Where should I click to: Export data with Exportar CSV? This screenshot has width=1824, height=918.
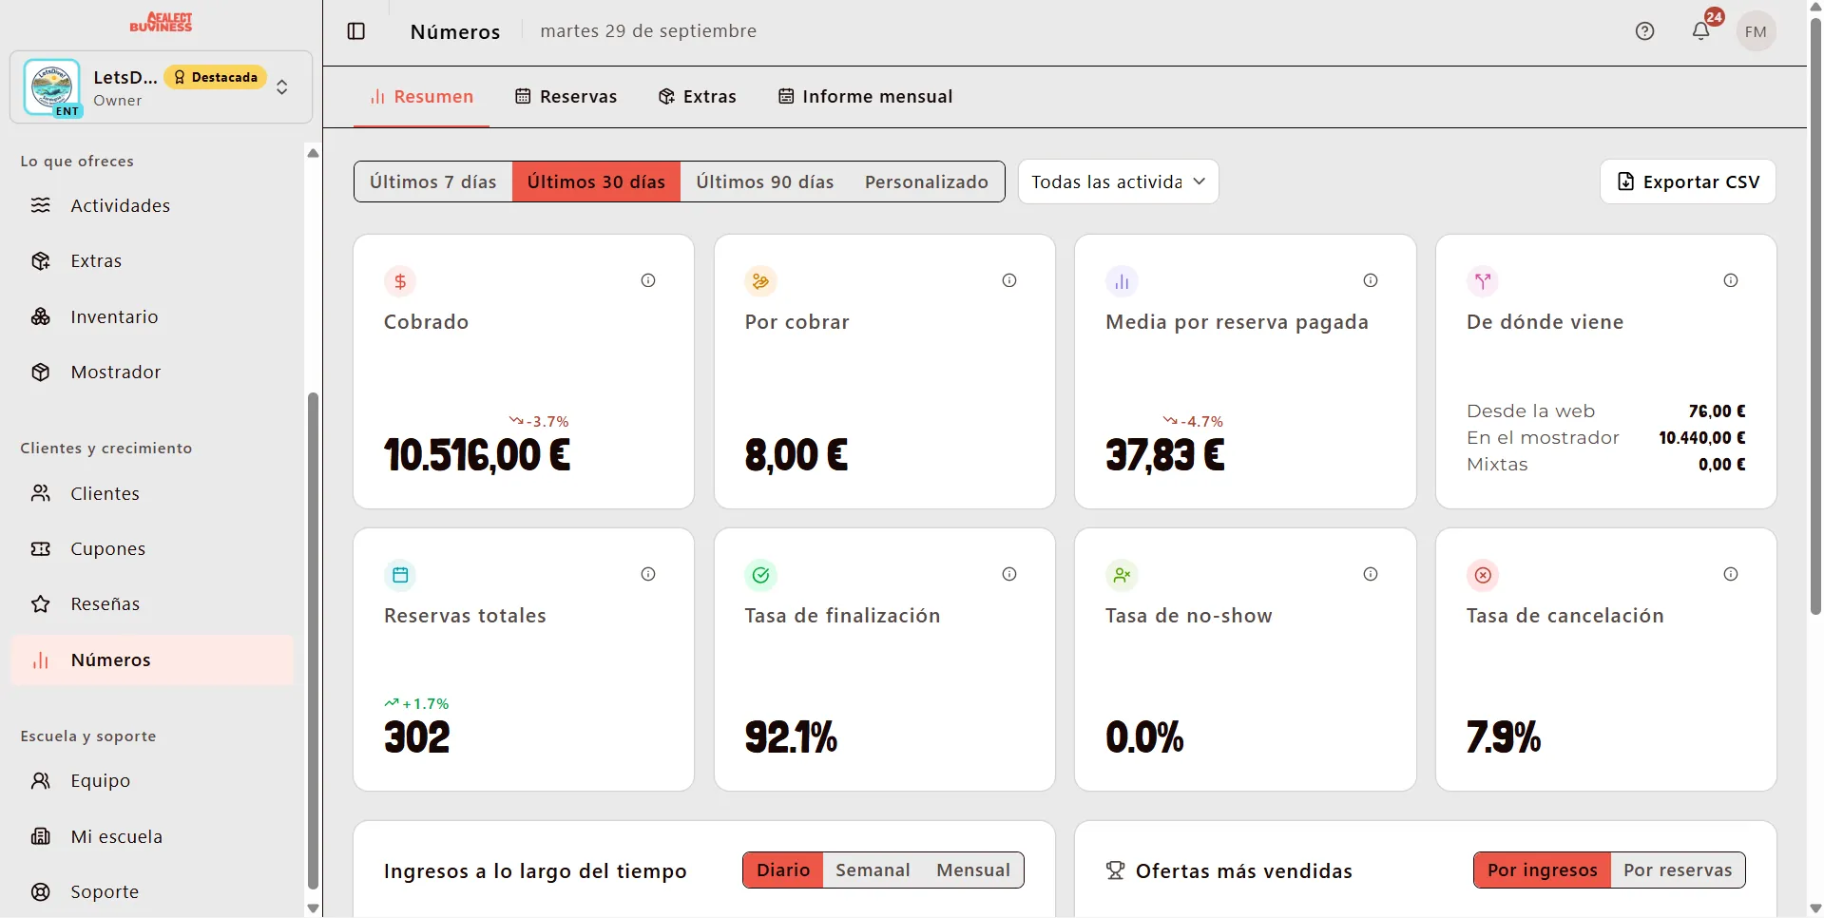(x=1688, y=182)
